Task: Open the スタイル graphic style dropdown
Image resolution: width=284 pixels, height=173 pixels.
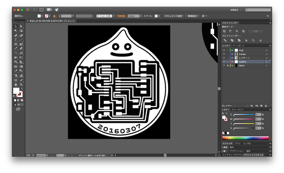Action: coord(159,16)
